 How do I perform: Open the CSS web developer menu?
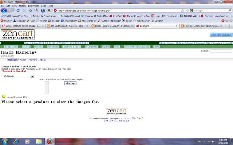pos(31,21)
